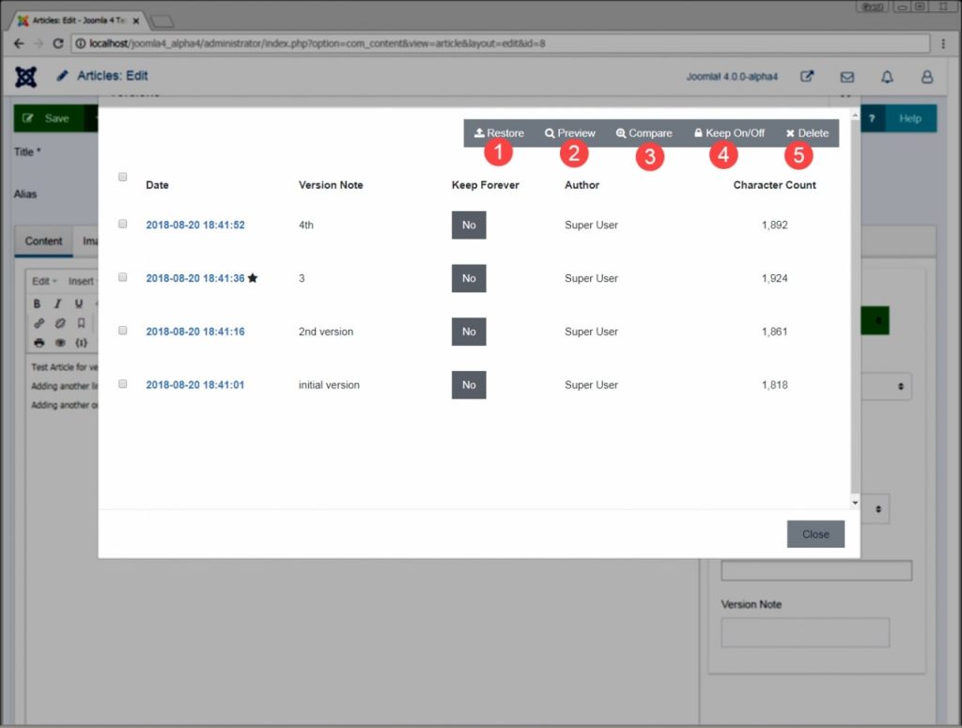Click the Version Note input field
Image resolution: width=962 pixels, height=728 pixels.
(x=805, y=632)
